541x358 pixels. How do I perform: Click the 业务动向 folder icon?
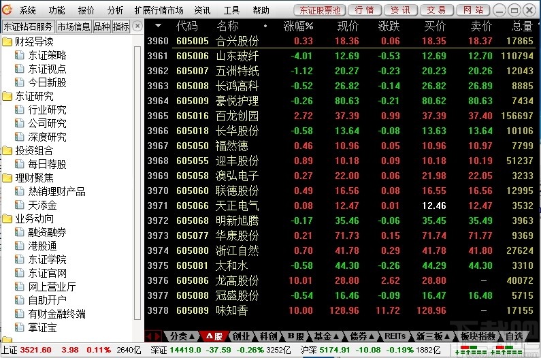coord(7,218)
